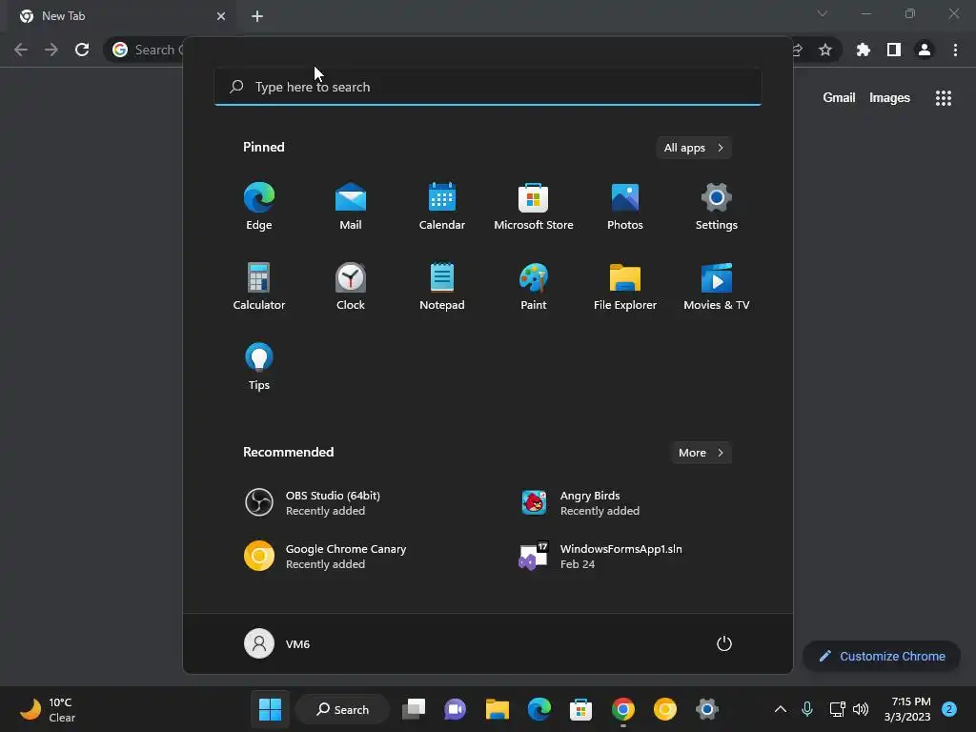
Task: Open network status tray icon
Action: [x=838, y=709]
